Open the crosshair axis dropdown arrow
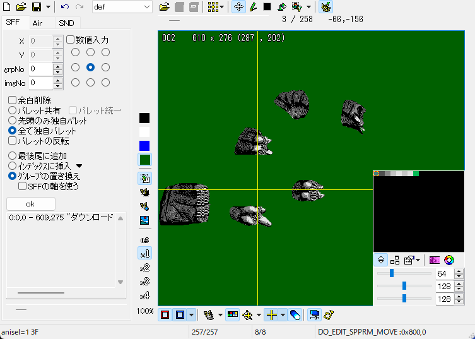Screen dimensions: 475x339 (x=283, y=315)
